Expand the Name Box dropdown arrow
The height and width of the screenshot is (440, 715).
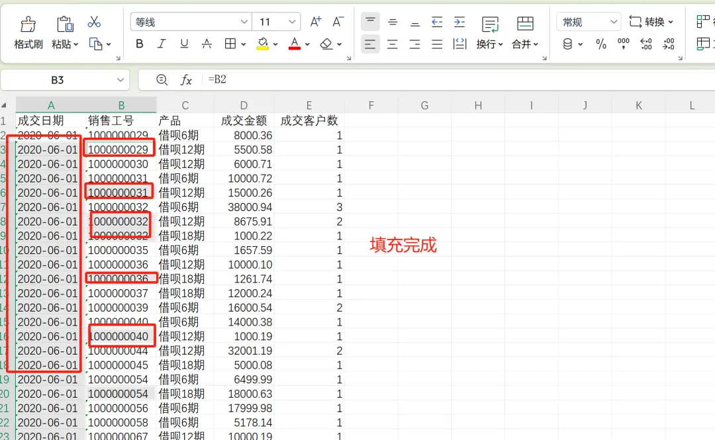120,80
